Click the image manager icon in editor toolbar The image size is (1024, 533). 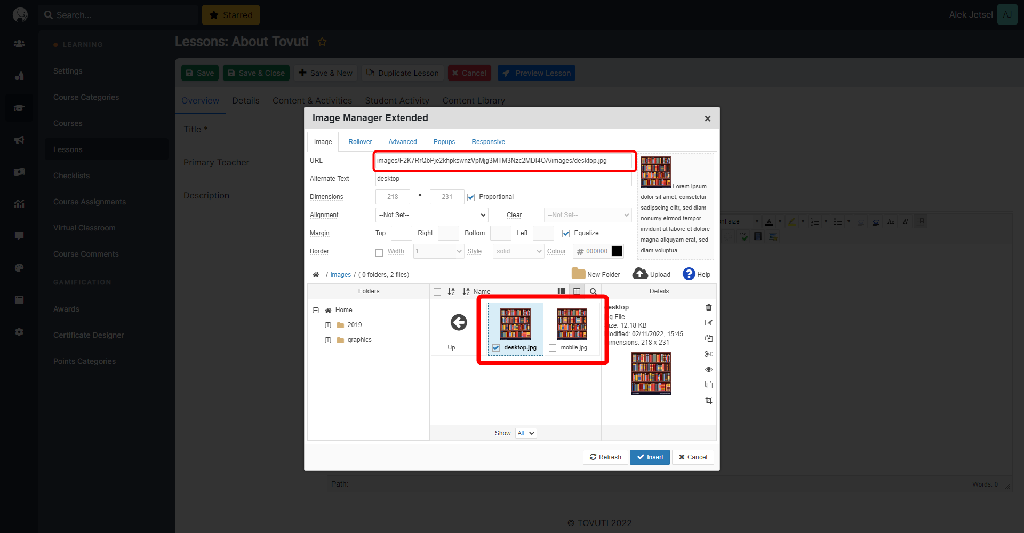773,236
